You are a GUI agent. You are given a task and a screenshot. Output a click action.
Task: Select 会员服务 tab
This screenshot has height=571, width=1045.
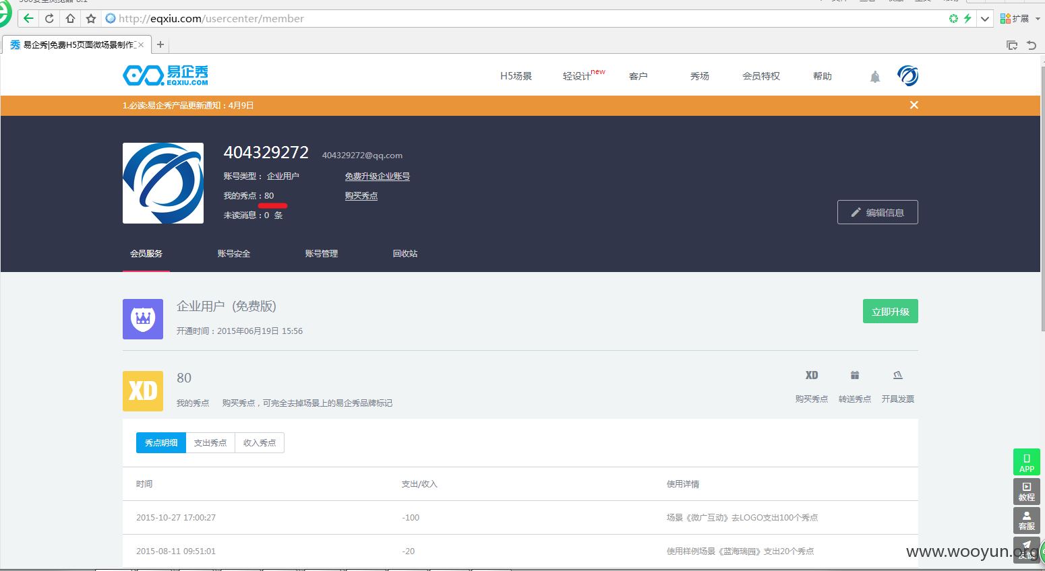(146, 254)
